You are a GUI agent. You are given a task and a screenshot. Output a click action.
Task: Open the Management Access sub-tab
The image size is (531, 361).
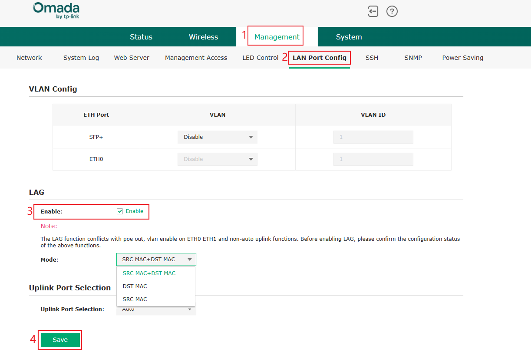point(196,58)
